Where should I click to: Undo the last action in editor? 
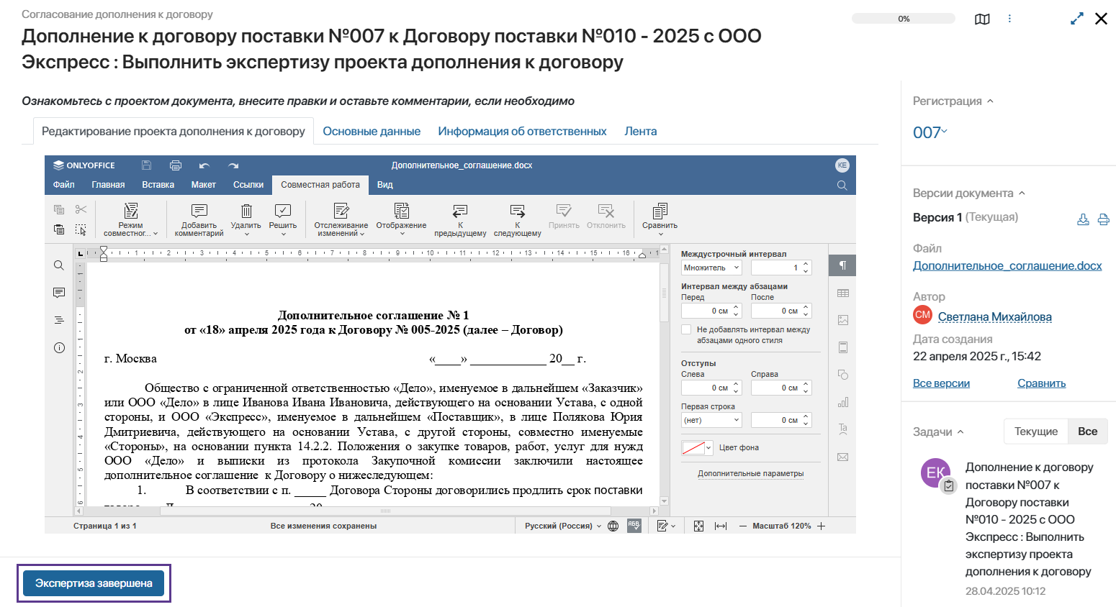[x=204, y=165]
